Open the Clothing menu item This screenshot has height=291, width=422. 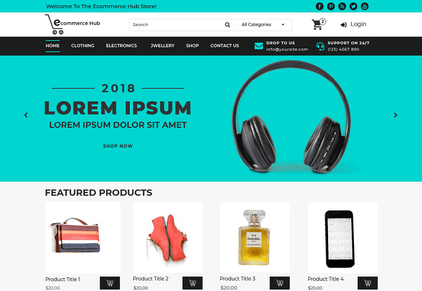click(83, 45)
